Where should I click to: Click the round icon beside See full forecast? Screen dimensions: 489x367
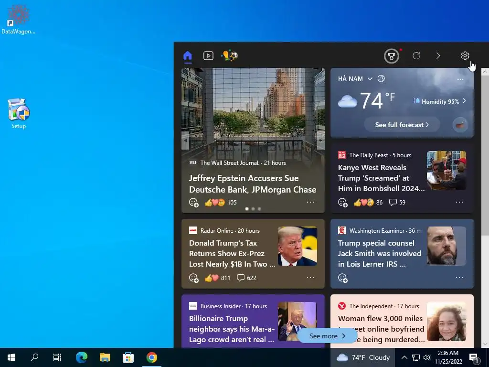tap(460, 126)
